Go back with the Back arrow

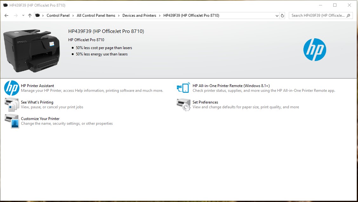[6, 16]
